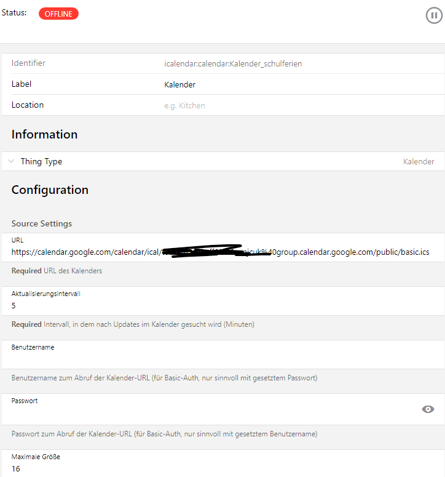The width and height of the screenshot is (445, 477).
Task: Click the red OFFLINE status badge
Action: point(58,14)
